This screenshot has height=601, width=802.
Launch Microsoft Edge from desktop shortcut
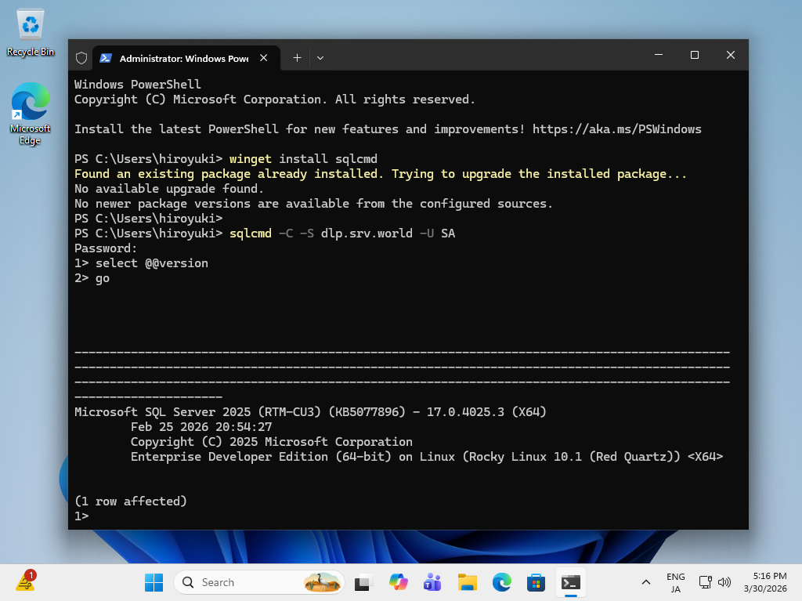(31, 114)
